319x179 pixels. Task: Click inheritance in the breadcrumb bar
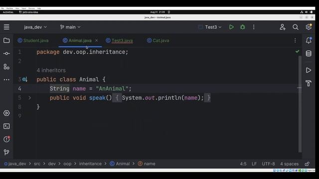[90, 164]
